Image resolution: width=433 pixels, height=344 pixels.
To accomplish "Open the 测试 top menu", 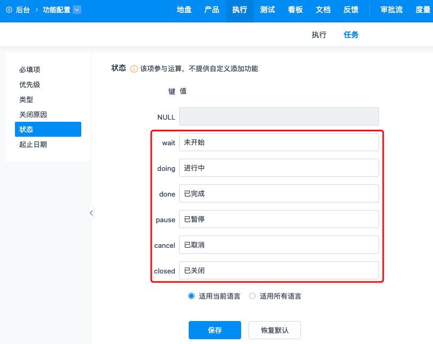I will (x=267, y=10).
